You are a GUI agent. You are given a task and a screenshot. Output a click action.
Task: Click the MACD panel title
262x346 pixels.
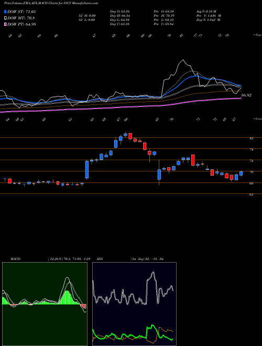point(16,259)
